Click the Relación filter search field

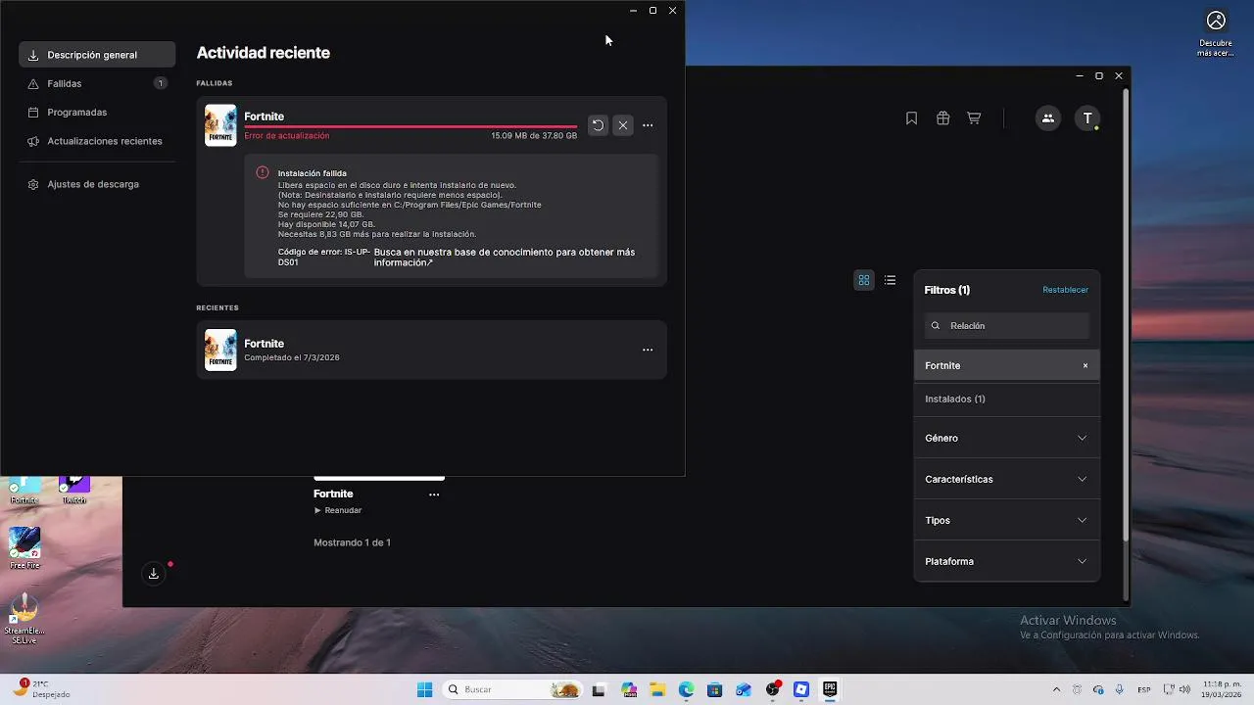pos(1007,325)
